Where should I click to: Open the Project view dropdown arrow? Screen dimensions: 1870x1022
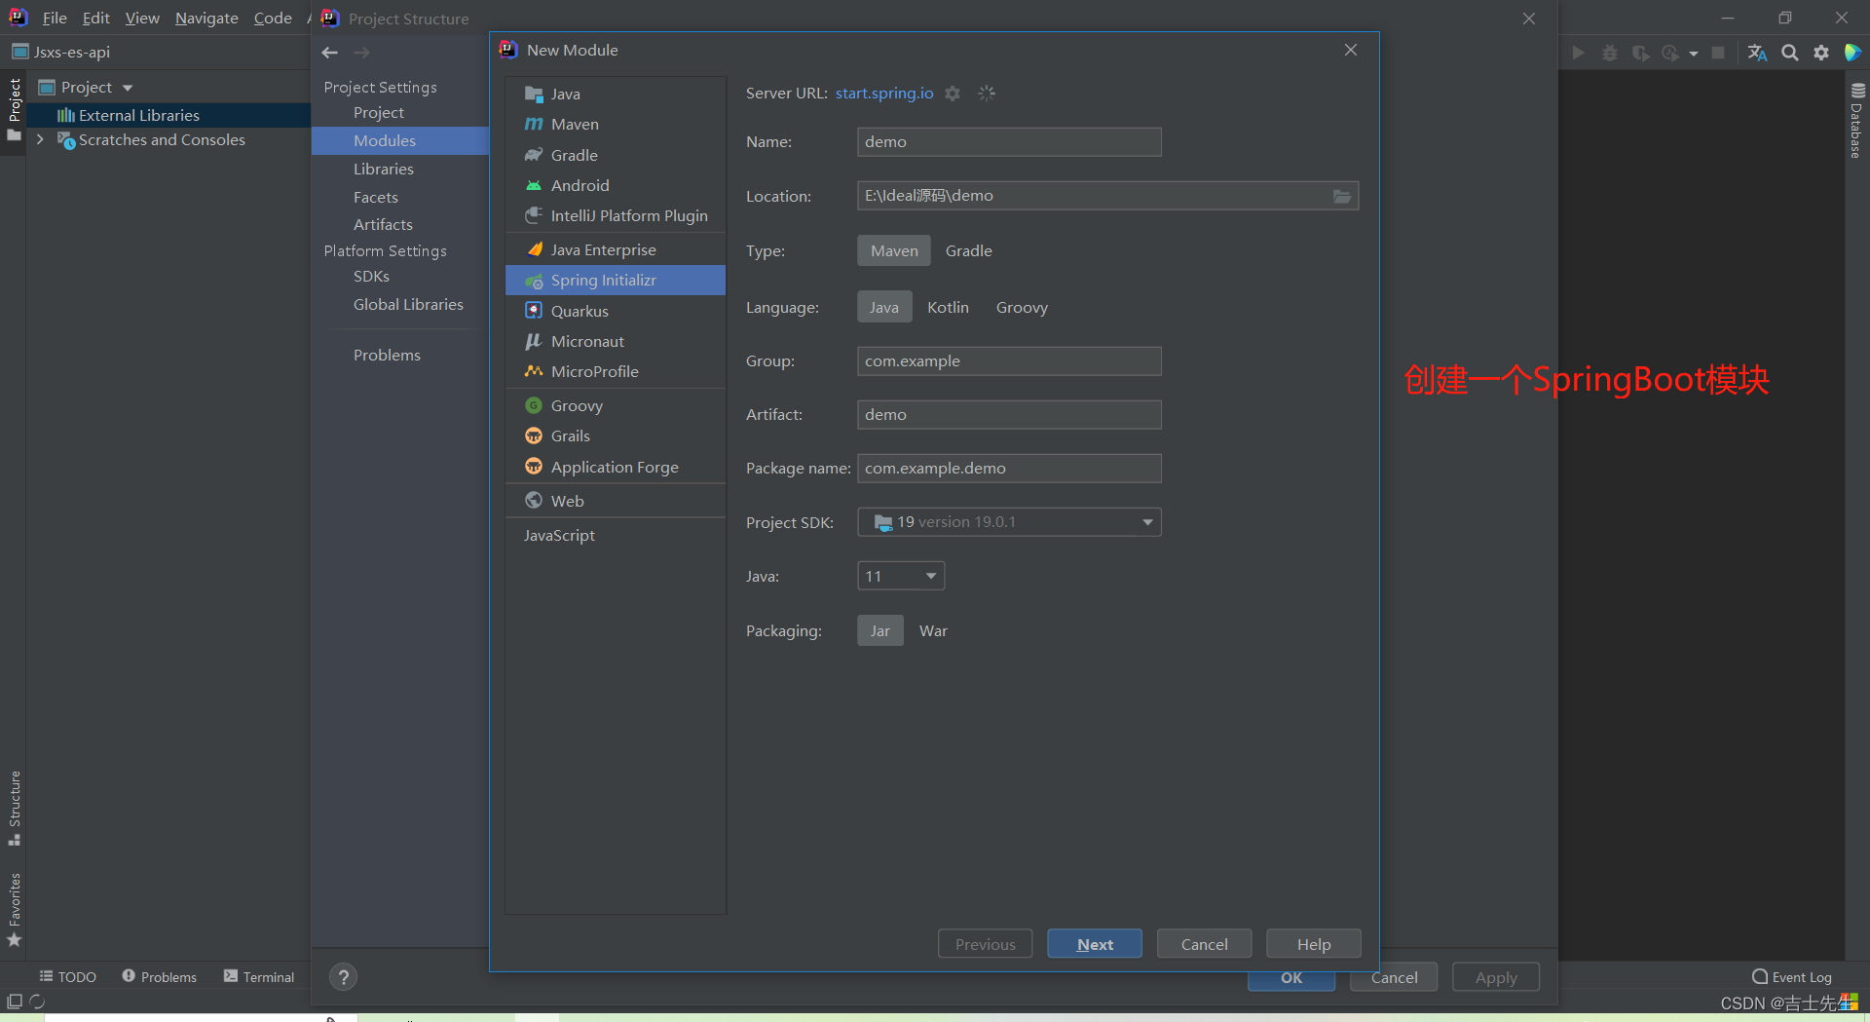tap(128, 88)
